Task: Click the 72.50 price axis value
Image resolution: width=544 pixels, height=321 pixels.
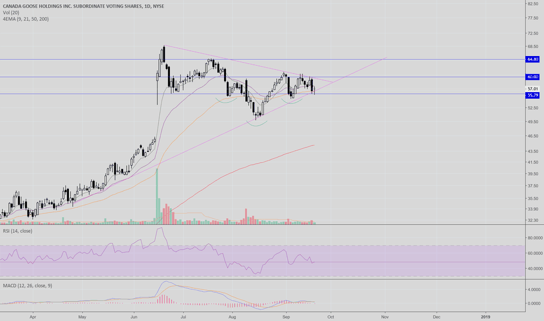Action: [x=532, y=33]
